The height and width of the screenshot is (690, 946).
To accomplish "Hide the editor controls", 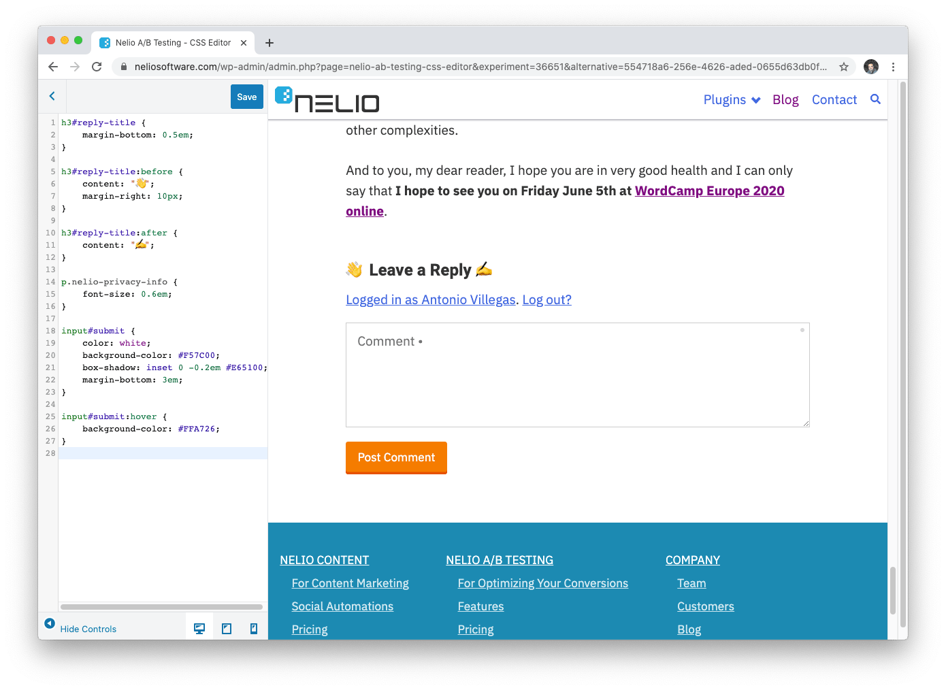I will 88,629.
